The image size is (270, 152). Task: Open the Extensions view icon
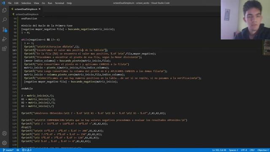[4, 49]
